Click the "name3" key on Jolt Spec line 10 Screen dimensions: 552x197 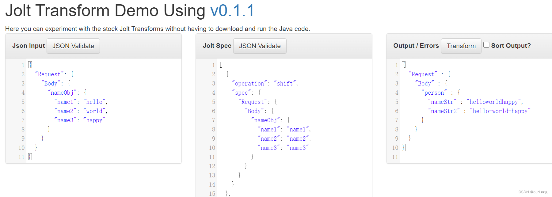269,148
